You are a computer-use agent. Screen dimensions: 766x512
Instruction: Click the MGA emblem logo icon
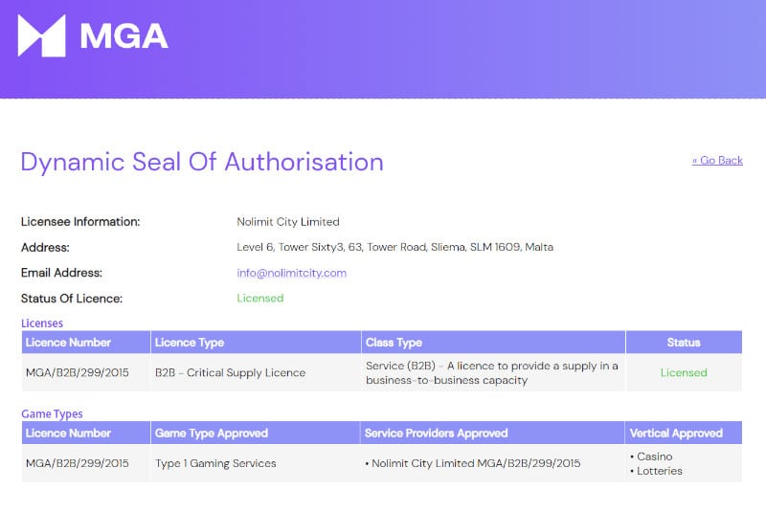click(x=42, y=36)
